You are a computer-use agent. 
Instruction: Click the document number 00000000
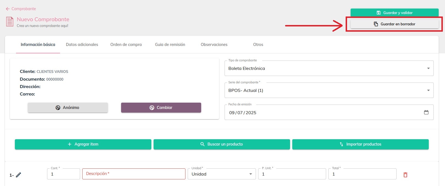click(55, 79)
